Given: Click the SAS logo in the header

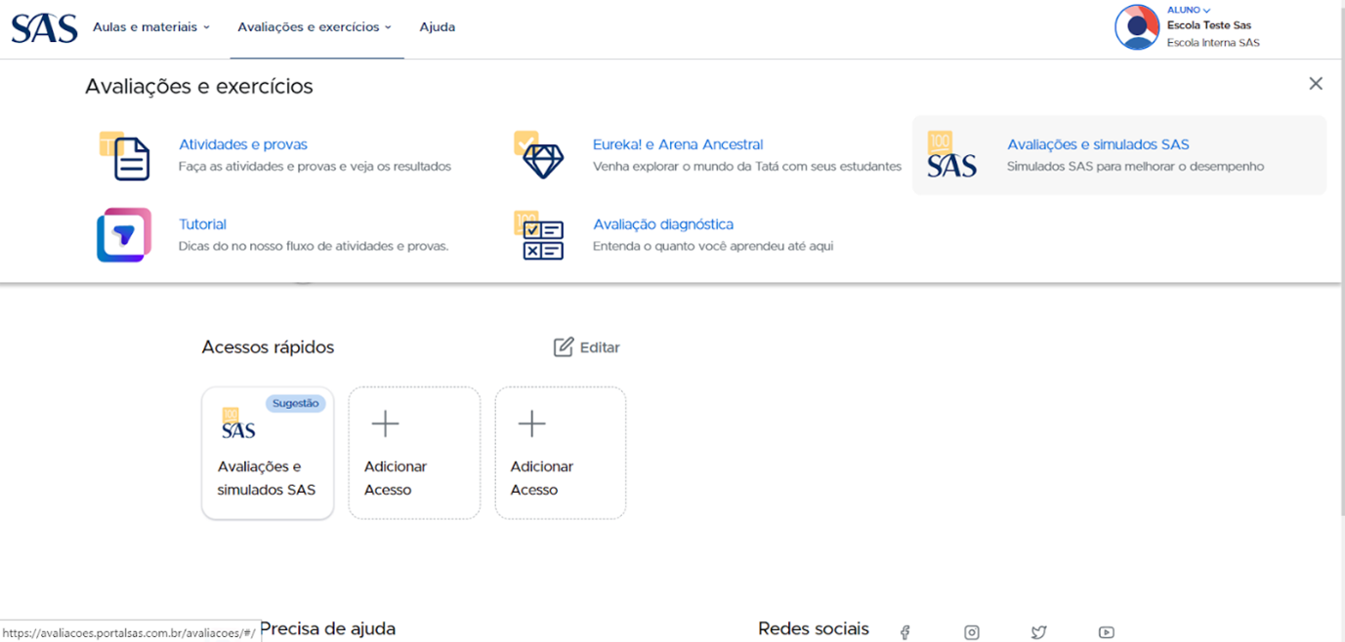Looking at the screenshot, I should (44, 27).
